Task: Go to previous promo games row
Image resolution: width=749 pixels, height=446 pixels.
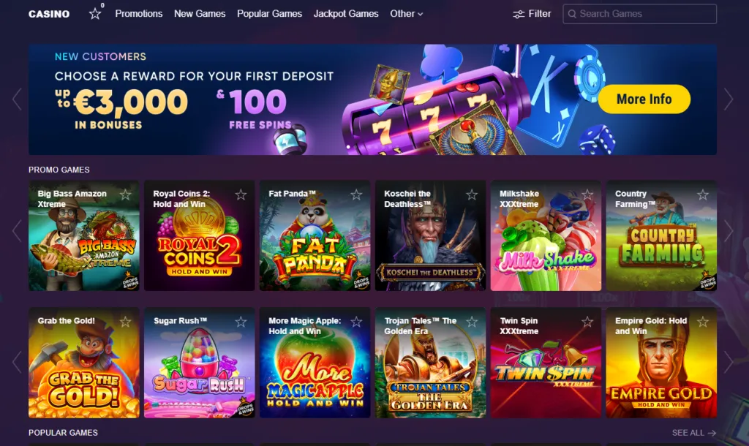Action: click(x=17, y=230)
